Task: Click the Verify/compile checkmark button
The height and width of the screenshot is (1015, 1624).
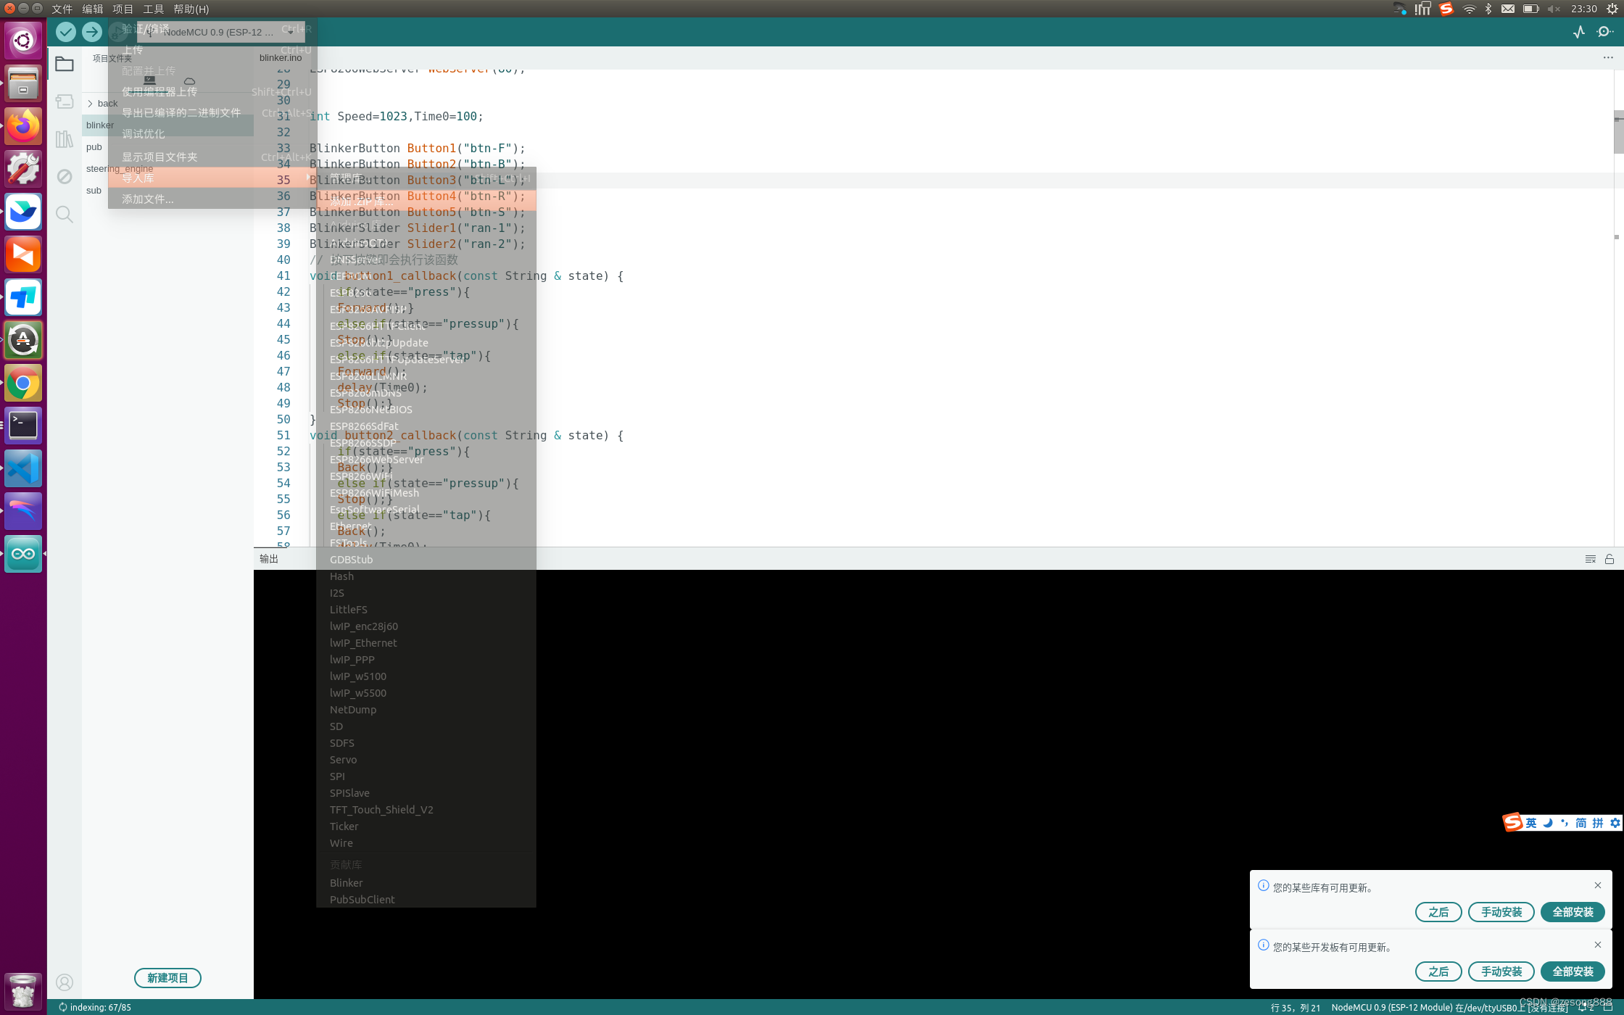Action: (66, 32)
